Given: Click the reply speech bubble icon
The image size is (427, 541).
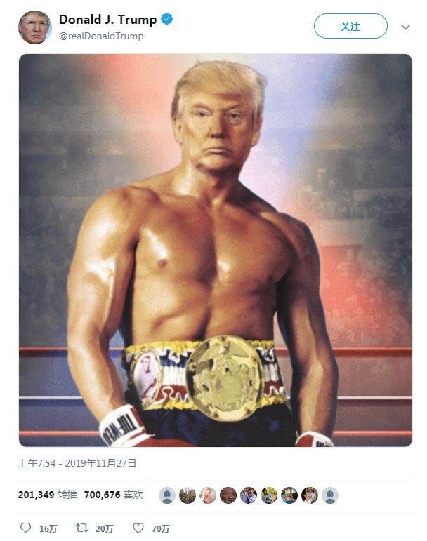Looking at the screenshot, I should pyautogui.click(x=25, y=528).
